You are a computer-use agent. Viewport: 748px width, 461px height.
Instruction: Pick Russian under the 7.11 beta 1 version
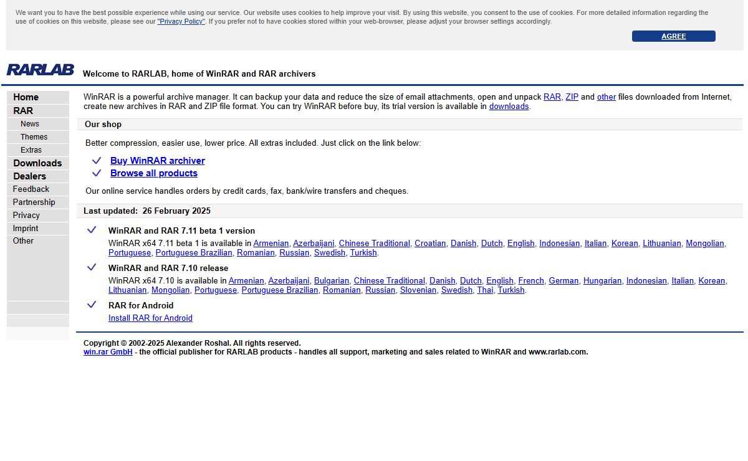[x=294, y=253]
